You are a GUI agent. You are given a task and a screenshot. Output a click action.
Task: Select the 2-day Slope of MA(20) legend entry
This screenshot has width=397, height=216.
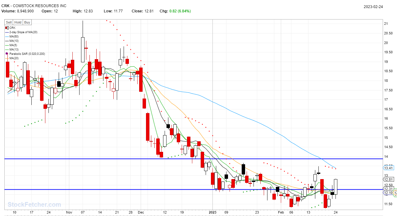pos(21,32)
